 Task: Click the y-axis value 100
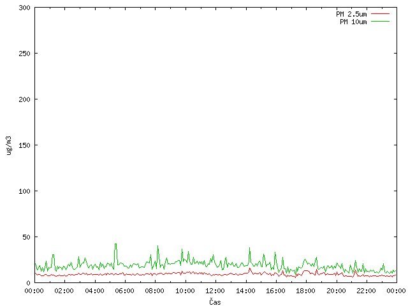24,191
